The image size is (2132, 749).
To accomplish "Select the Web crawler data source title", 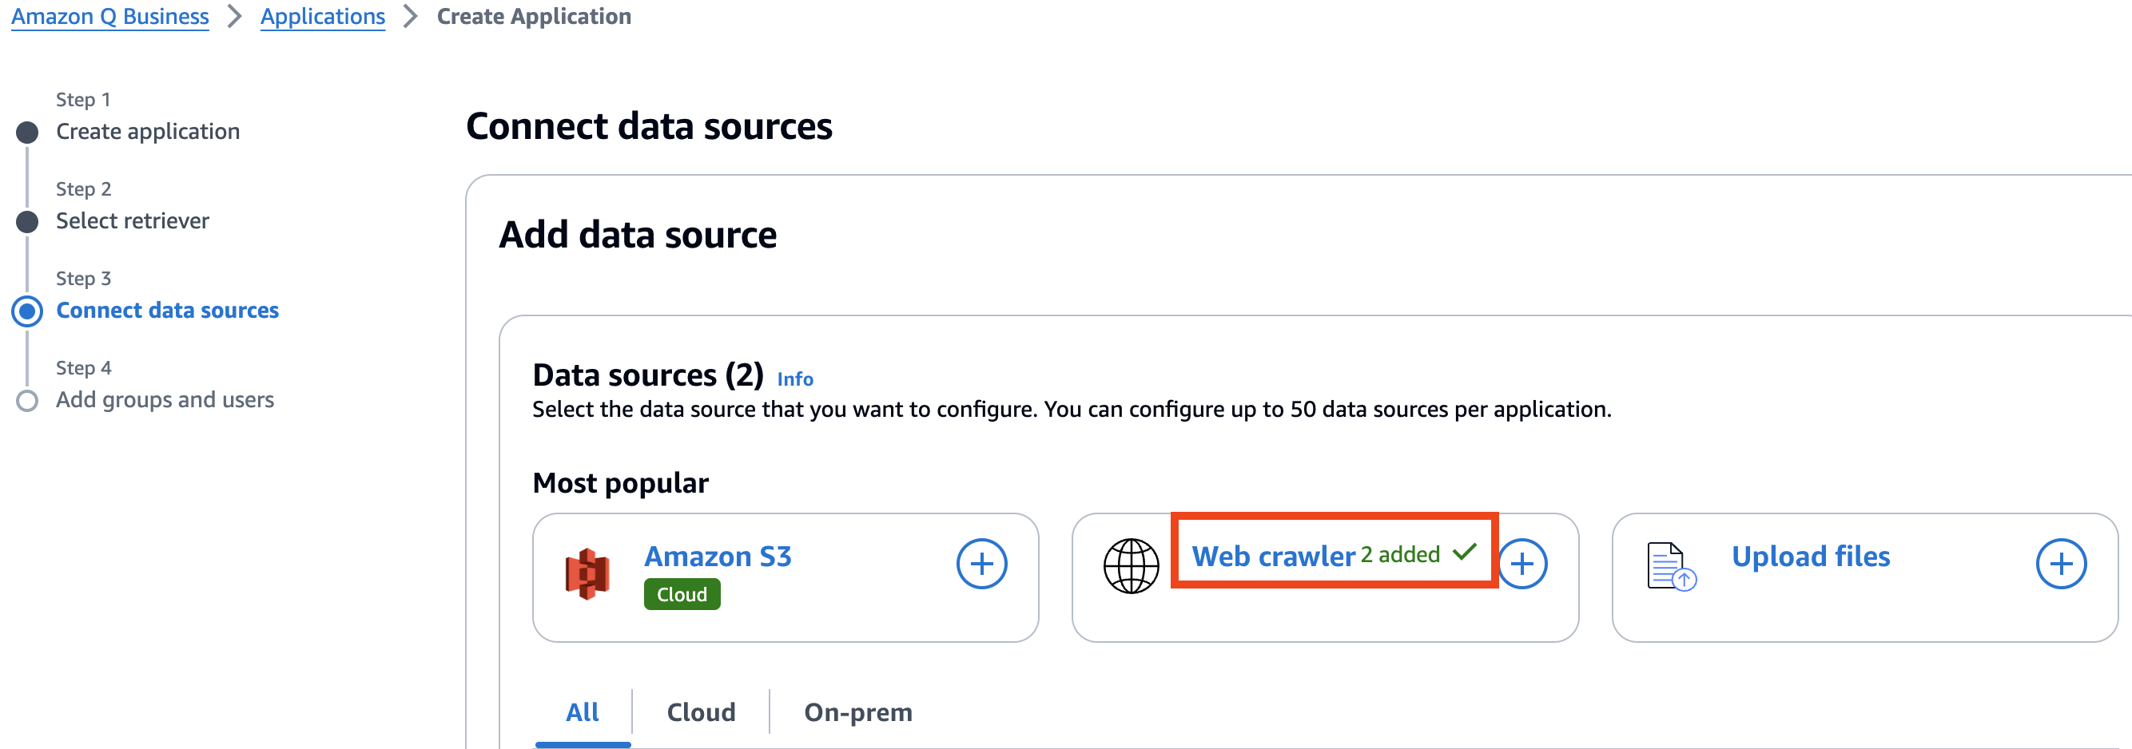I will click(x=1272, y=556).
